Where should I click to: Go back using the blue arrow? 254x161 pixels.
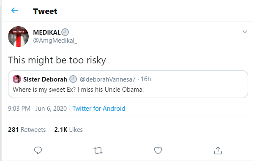pyautogui.click(x=15, y=11)
